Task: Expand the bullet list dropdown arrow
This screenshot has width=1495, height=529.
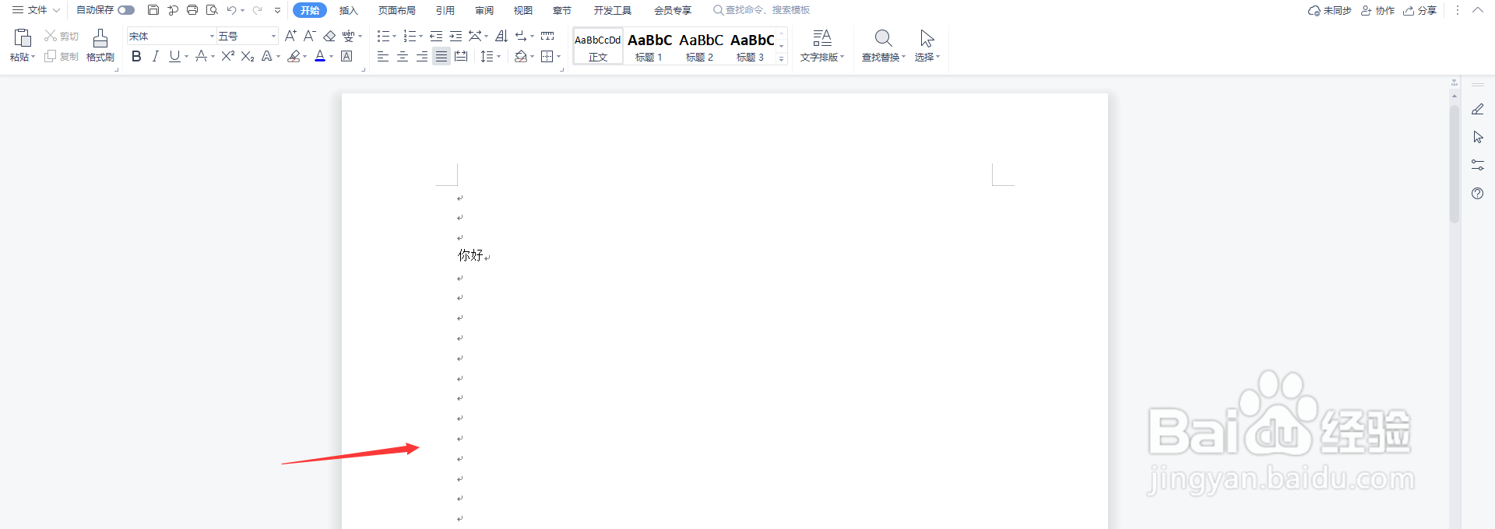Action: [395, 36]
